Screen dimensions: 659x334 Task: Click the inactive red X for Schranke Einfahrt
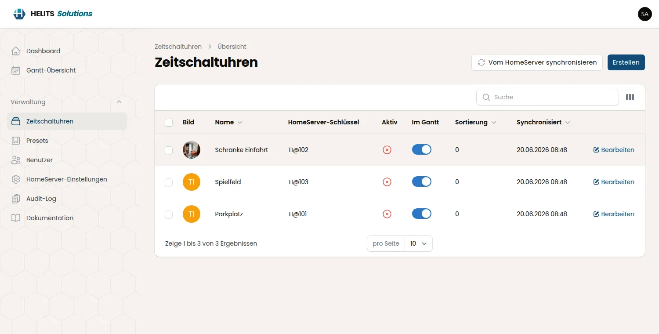coord(387,150)
